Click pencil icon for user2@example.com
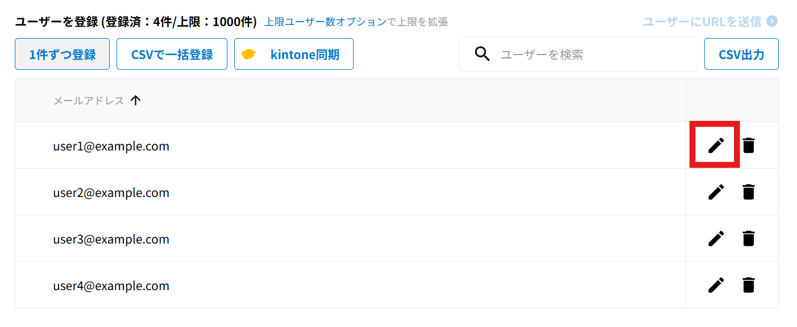The image size is (797, 327). click(x=716, y=192)
